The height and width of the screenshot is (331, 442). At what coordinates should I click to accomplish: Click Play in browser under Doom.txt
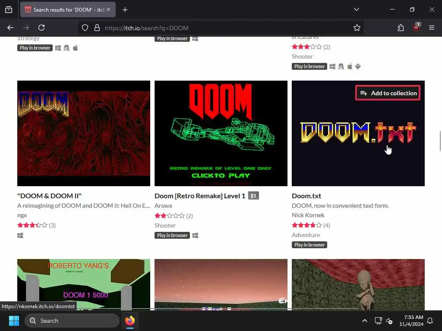pyautogui.click(x=309, y=245)
